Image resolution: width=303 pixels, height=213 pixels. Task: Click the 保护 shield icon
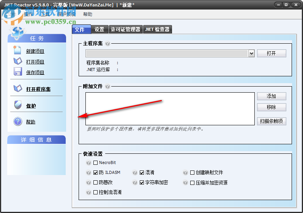[18, 105]
